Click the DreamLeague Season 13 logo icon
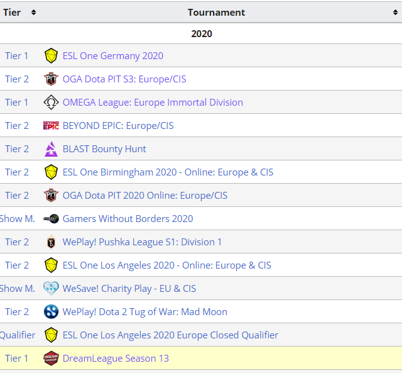The image size is (402, 373). click(51, 359)
